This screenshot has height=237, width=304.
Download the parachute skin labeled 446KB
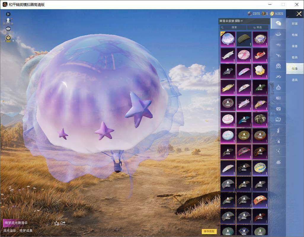click(244, 119)
